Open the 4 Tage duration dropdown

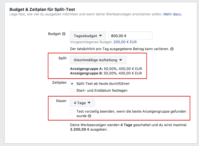[x=82, y=103]
